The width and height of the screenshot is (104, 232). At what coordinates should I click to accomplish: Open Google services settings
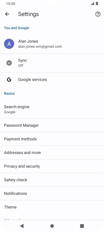(52, 80)
